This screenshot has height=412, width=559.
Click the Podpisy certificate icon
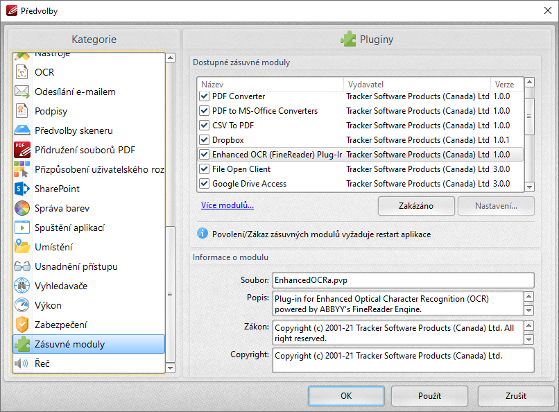pyautogui.click(x=21, y=111)
